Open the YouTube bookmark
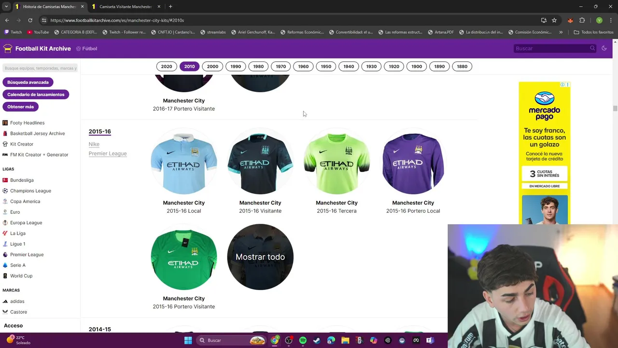Screen dimensions: 618x348 point(38,32)
